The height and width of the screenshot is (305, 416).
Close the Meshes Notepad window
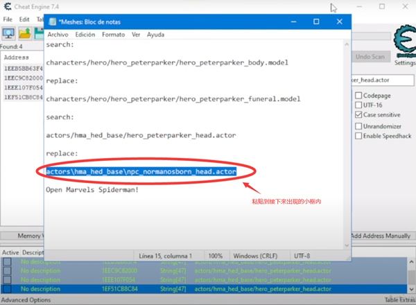[x=340, y=21]
